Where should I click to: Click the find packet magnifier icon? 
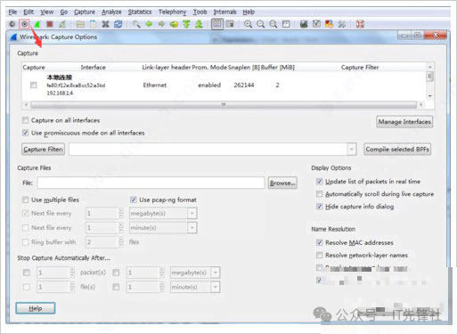click(x=136, y=24)
